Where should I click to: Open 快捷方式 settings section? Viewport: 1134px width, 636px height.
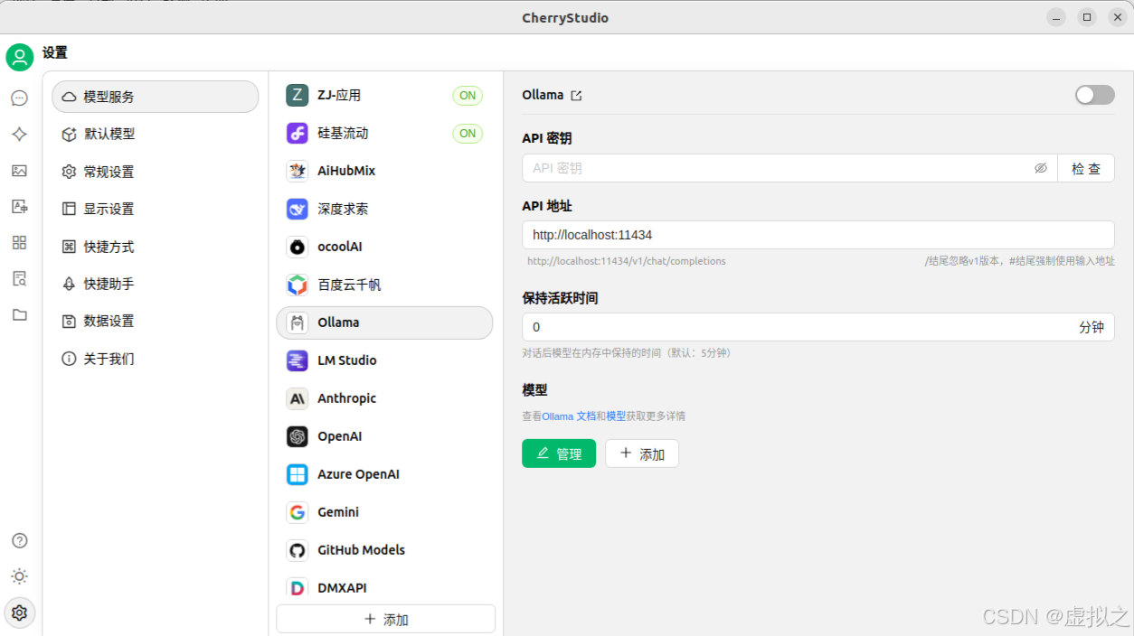[x=156, y=247]
